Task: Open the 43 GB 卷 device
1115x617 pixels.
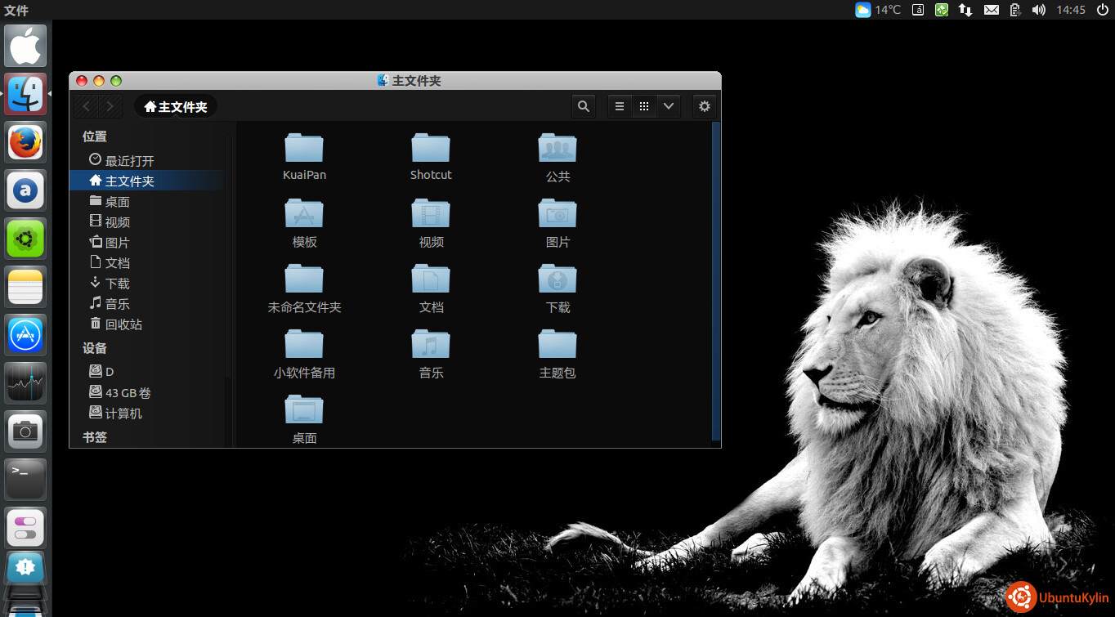Action: coord(127,393)
